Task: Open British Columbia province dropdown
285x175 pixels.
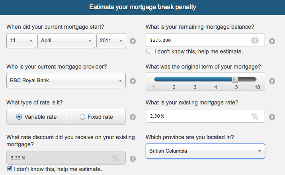Action: (205, 151)
